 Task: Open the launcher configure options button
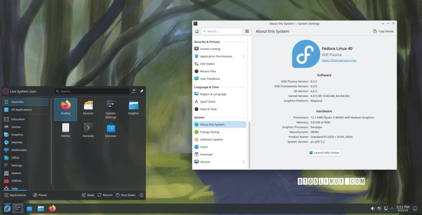pyautogui.click(x=134, y=91)
